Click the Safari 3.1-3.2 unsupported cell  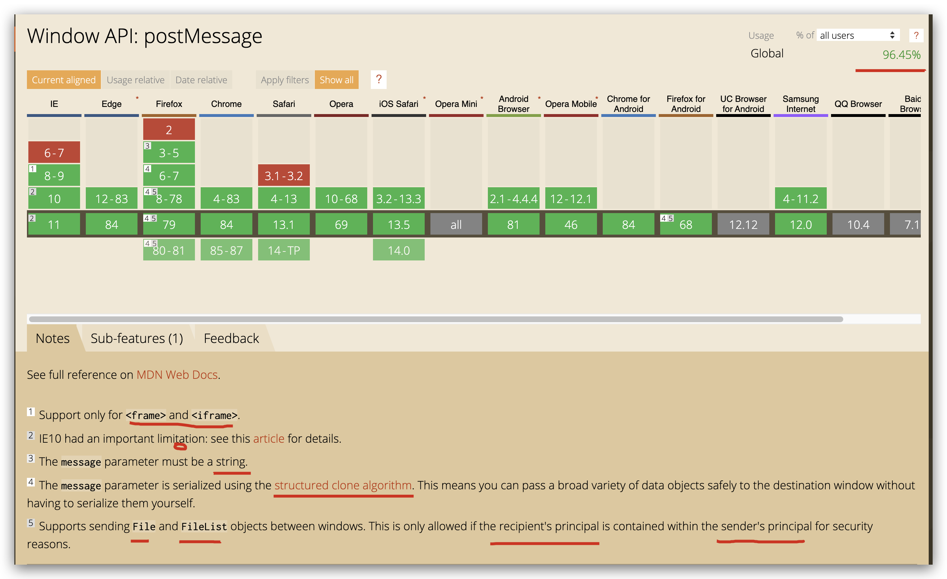coord(284,175)
